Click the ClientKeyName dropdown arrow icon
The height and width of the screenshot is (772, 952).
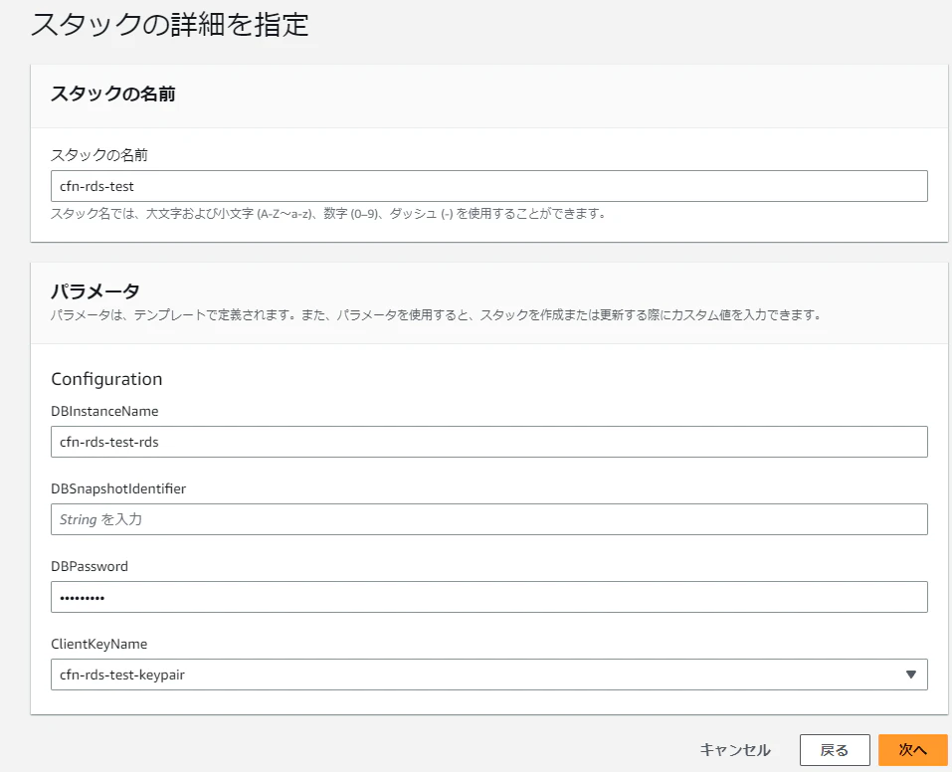(x=910, y=675)
